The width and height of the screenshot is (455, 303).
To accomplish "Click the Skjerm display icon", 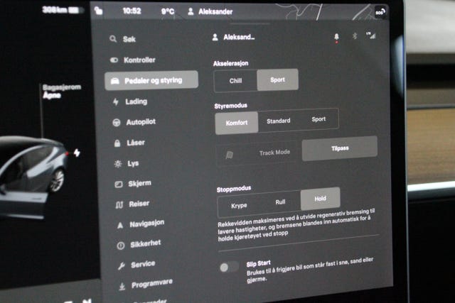I will click(x=119, y=184).
